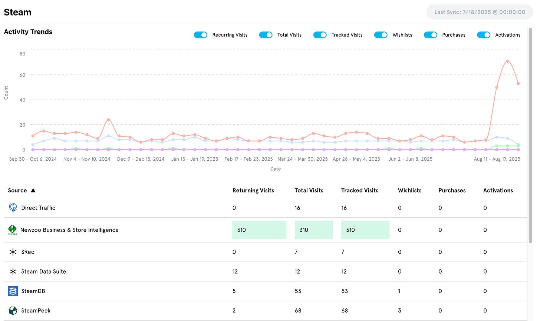Click the Activity Trends heading
540x321 pixels.
[28, 32]
